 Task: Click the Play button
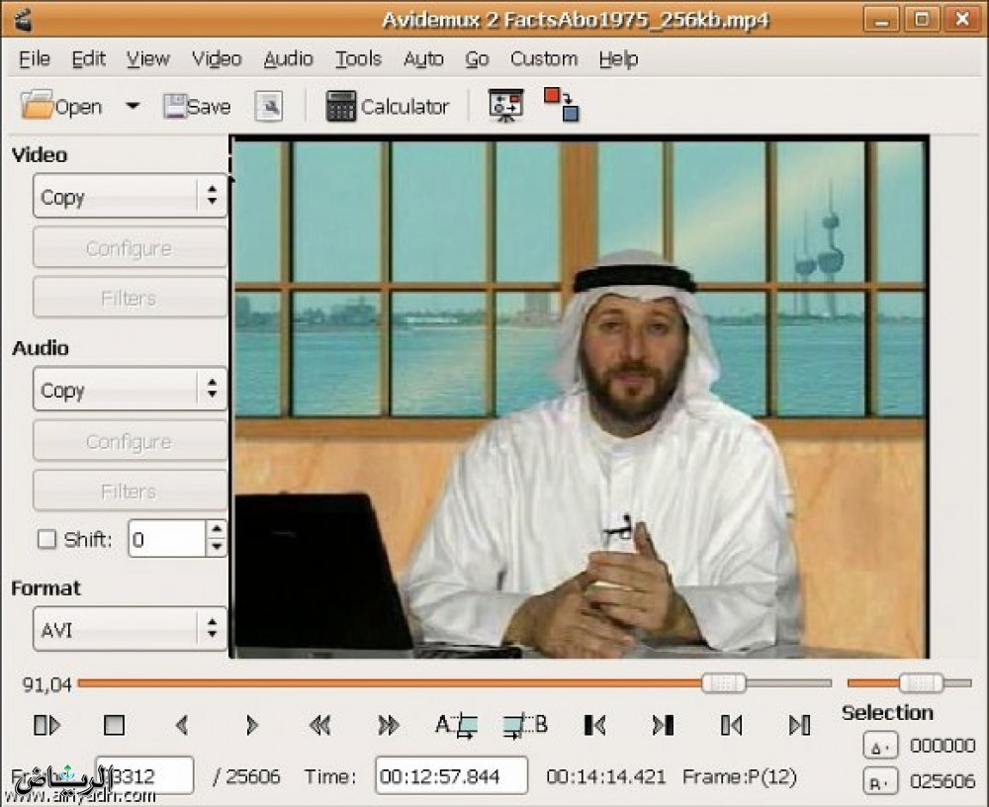[x=46, y=726]
